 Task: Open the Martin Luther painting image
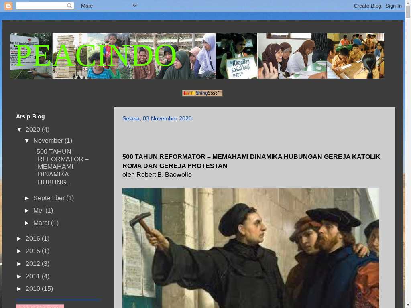pyautogui.click(x=251, y=248)
